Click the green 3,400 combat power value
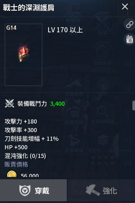The width and height of the screenshot is (135, 203). pos(57,104)
